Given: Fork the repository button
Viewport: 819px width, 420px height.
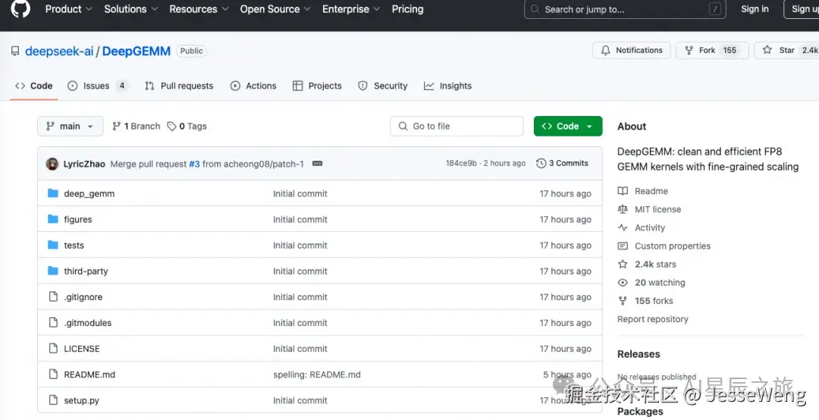Looking at the screenshot, I should tap(712, 50).
